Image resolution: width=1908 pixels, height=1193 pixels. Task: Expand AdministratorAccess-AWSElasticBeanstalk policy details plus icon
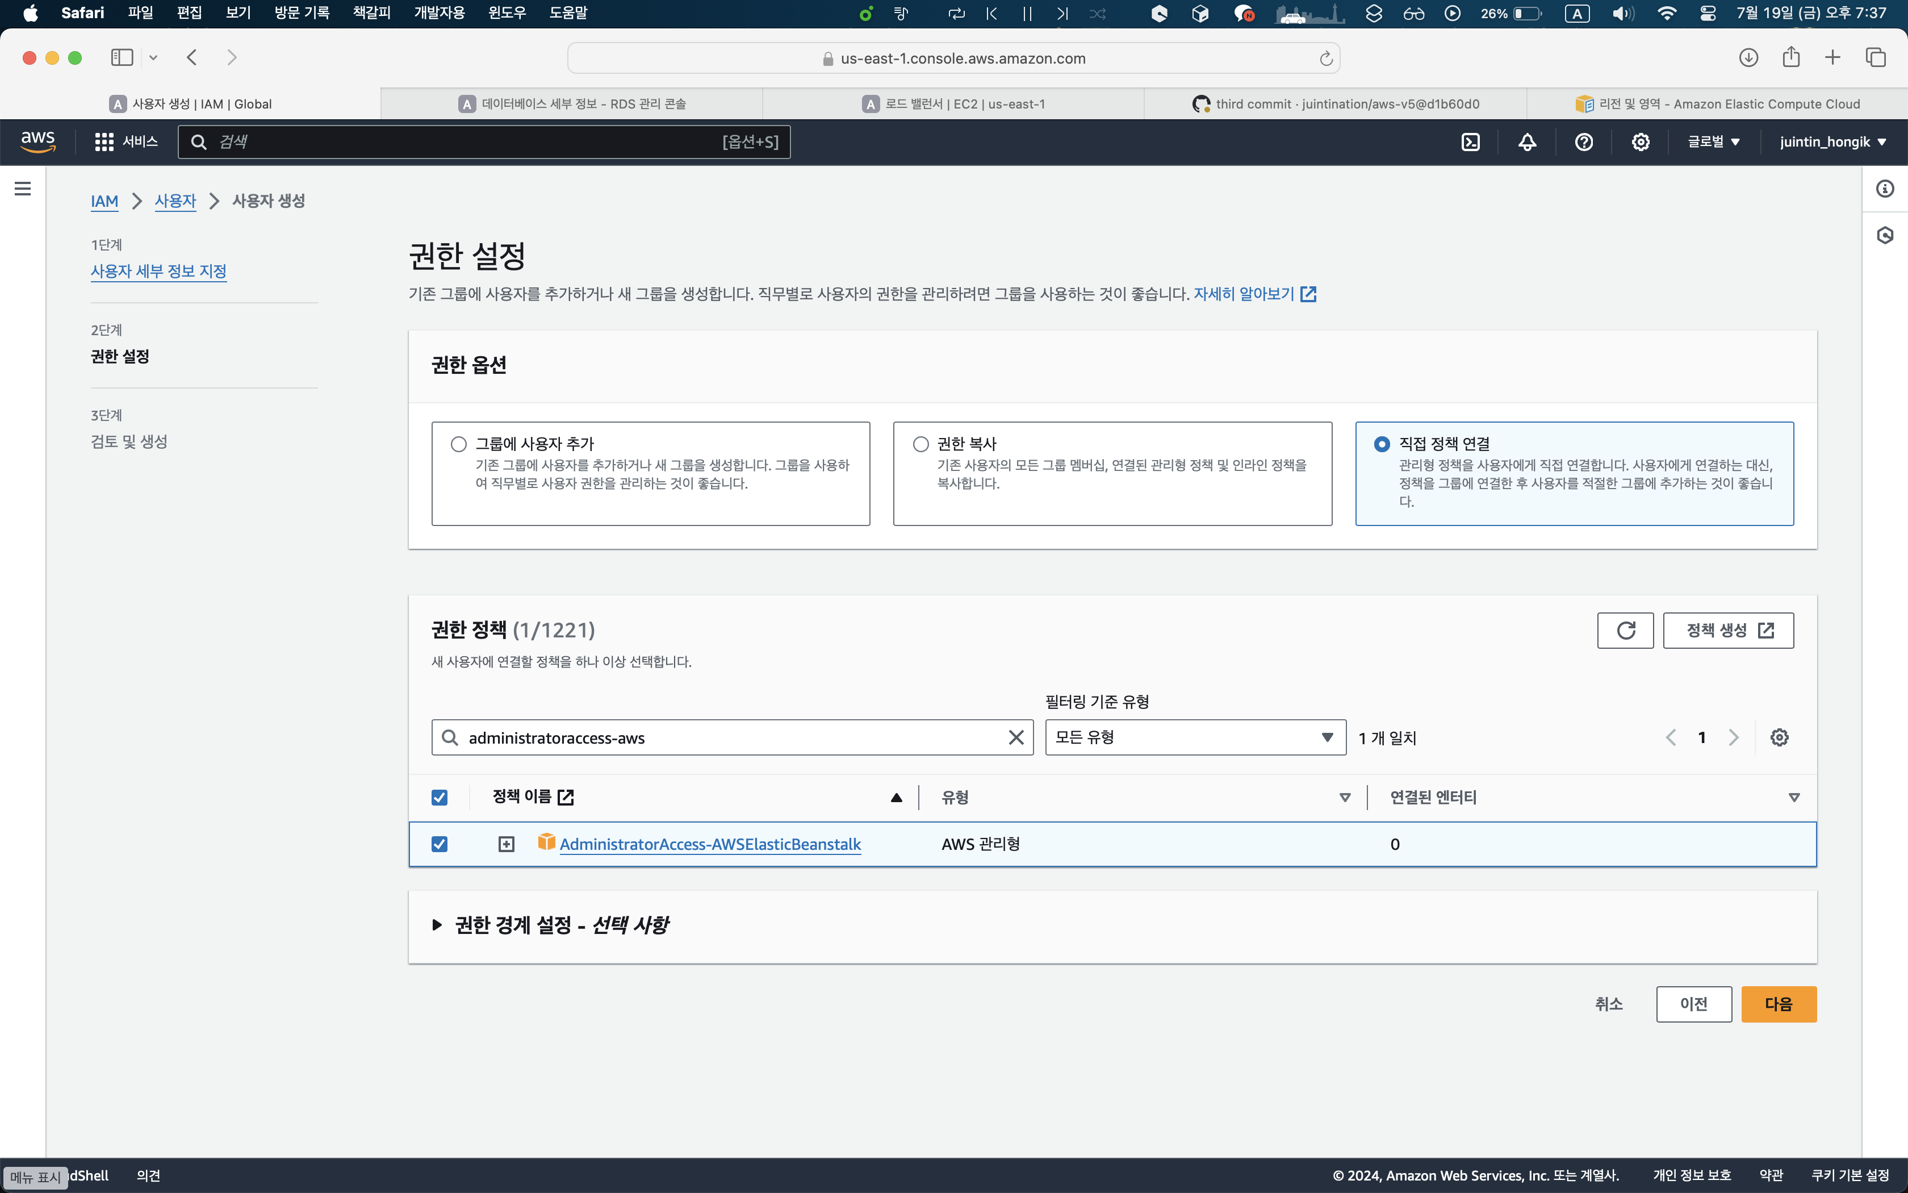506,844
